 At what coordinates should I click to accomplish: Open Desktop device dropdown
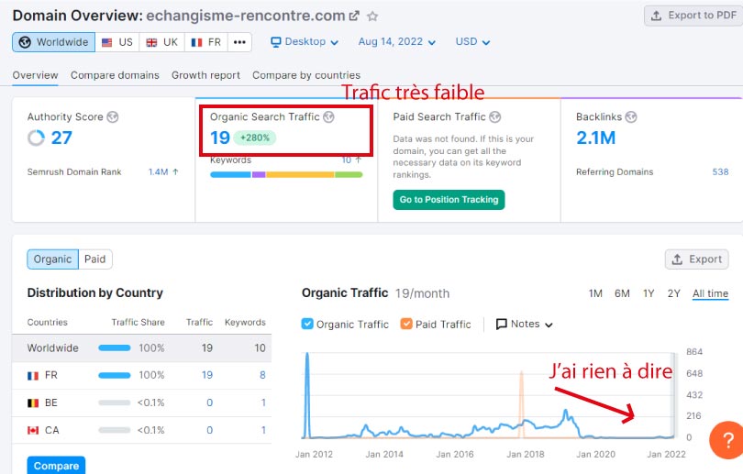(305, 41)
